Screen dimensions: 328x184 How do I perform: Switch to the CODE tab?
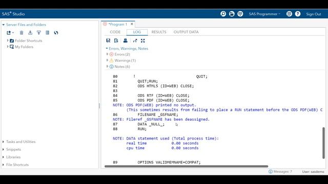115,32
